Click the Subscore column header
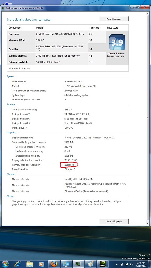 tap(94, 27)
